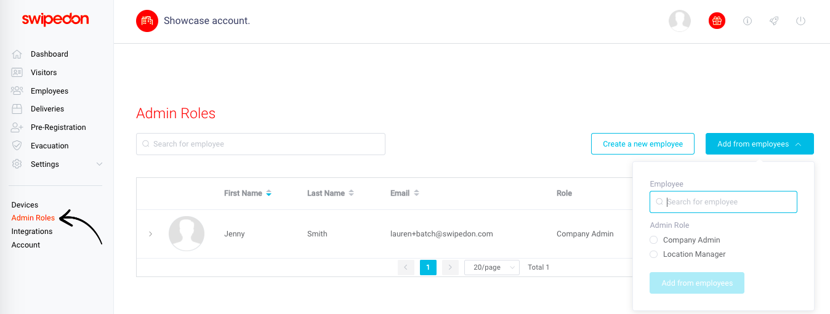Open the info icon in header
The image size is (830, 314).
pyautogui.click(x=747, y=21)
